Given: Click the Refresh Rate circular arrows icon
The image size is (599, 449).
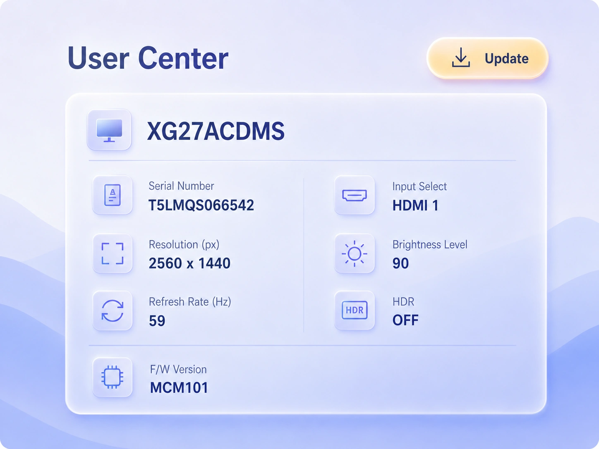Looking at the screenshot, I should [x=113, y=310].
